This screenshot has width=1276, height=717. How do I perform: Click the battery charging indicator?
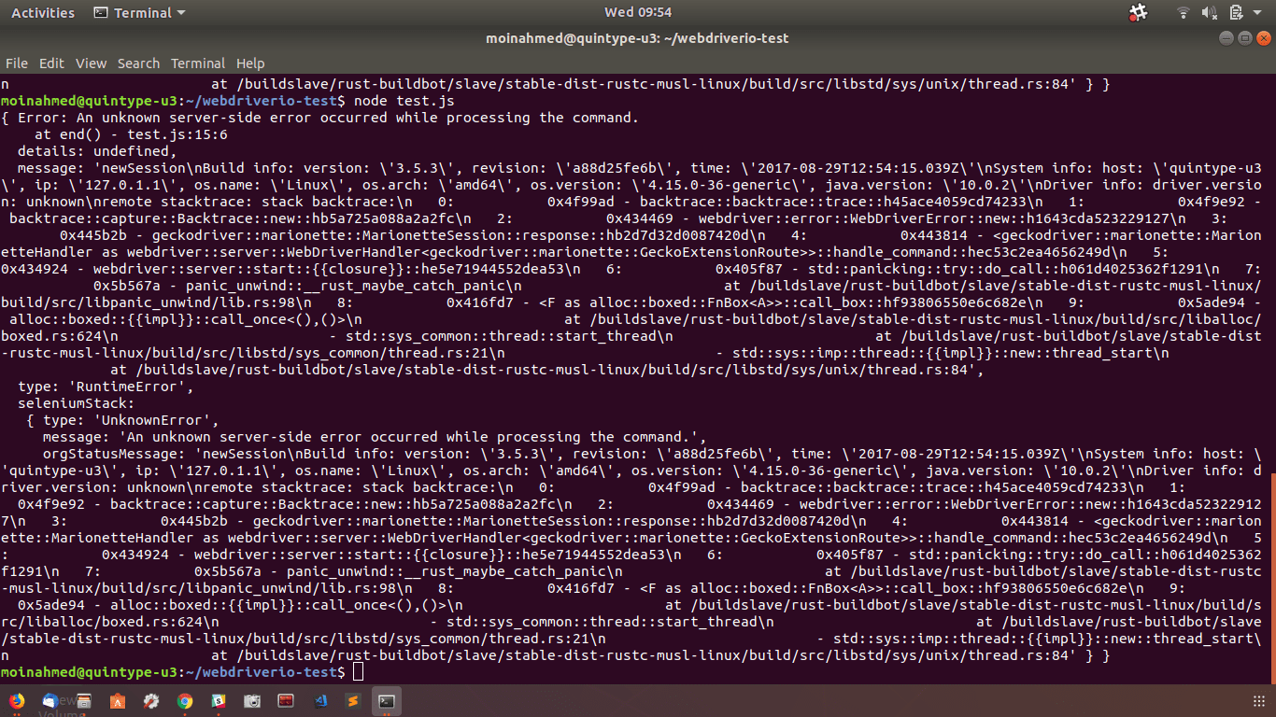pos(1236,13)
